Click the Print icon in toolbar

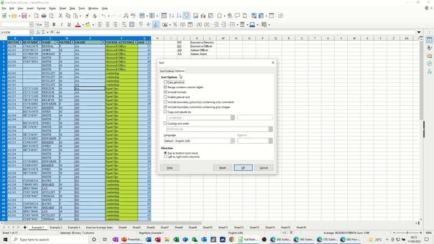[43, 16]
